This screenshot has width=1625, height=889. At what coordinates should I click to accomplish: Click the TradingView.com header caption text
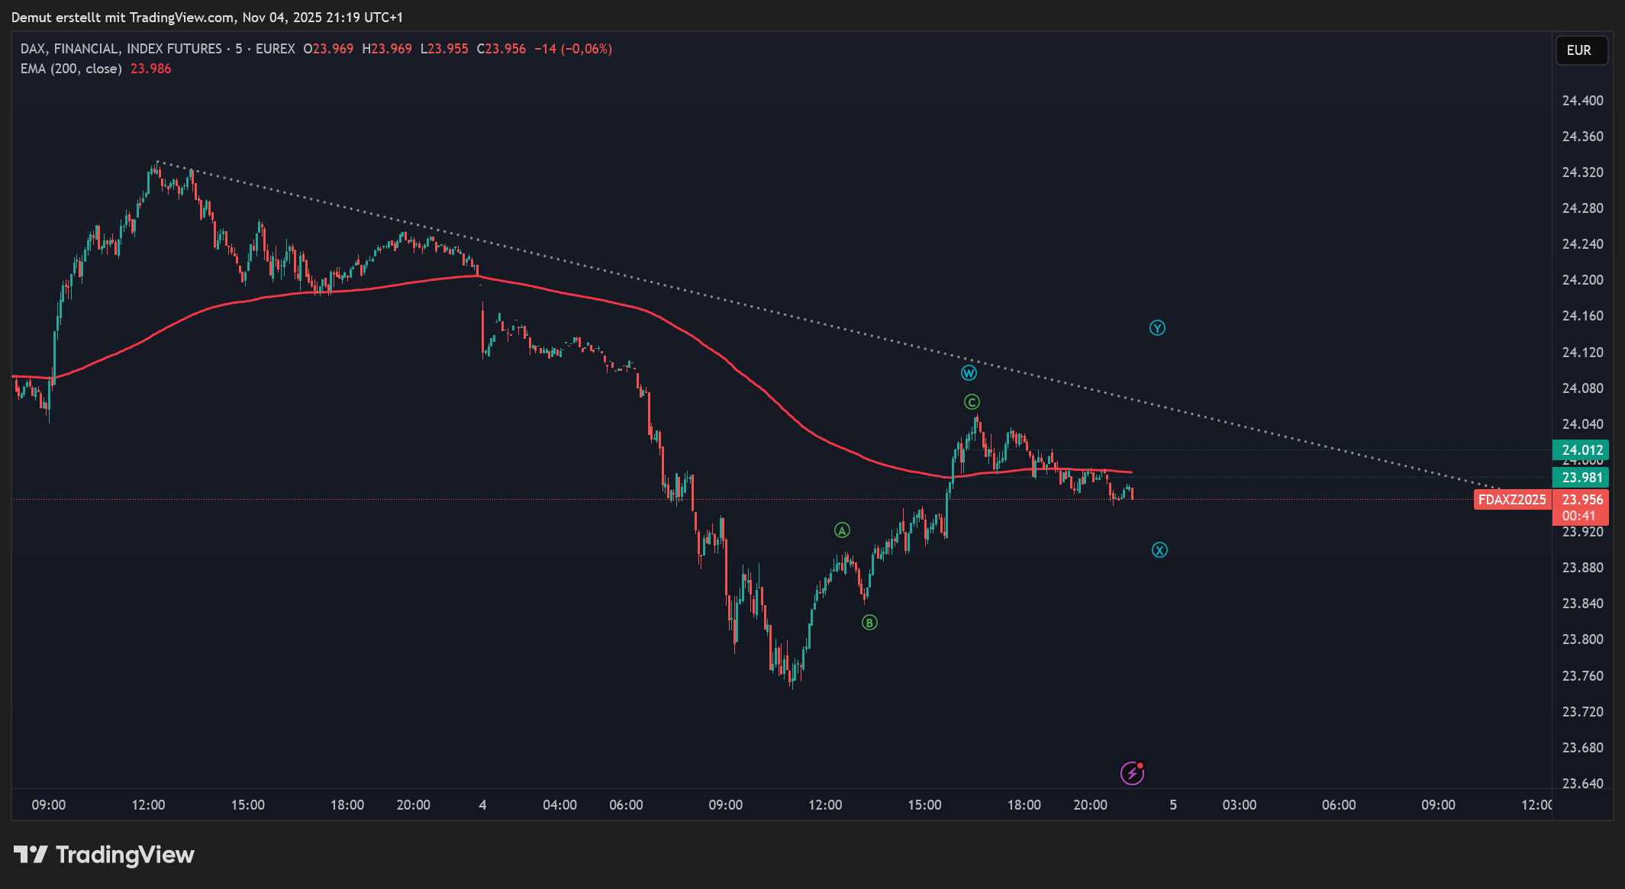coord(206,17)
